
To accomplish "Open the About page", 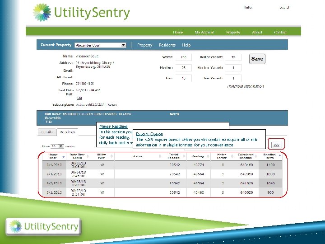I will click(257, 33).
